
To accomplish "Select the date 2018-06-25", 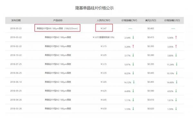I will click(16, 73).
